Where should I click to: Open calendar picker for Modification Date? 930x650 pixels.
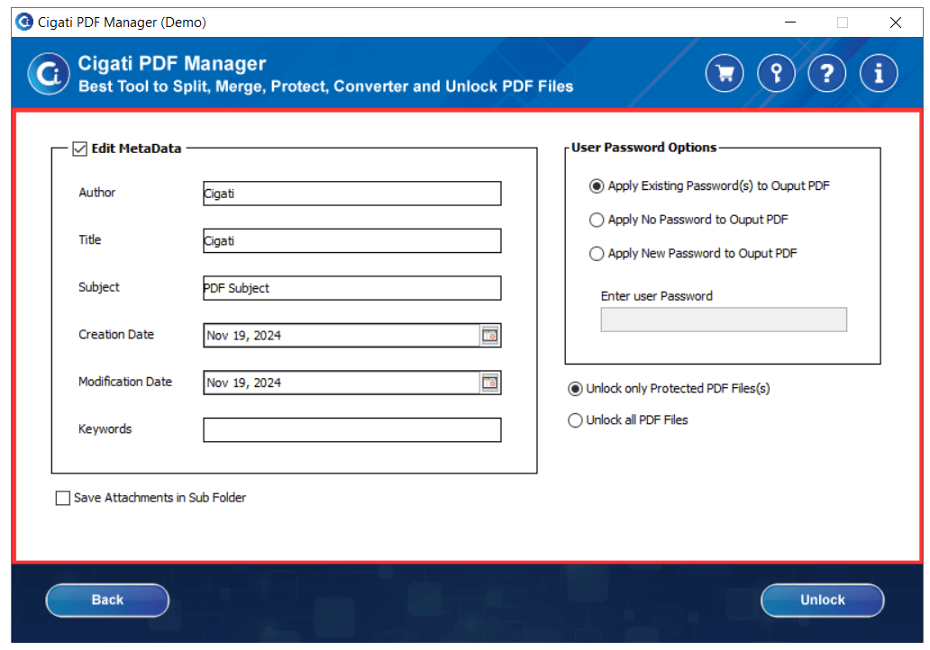click(490, 383)
